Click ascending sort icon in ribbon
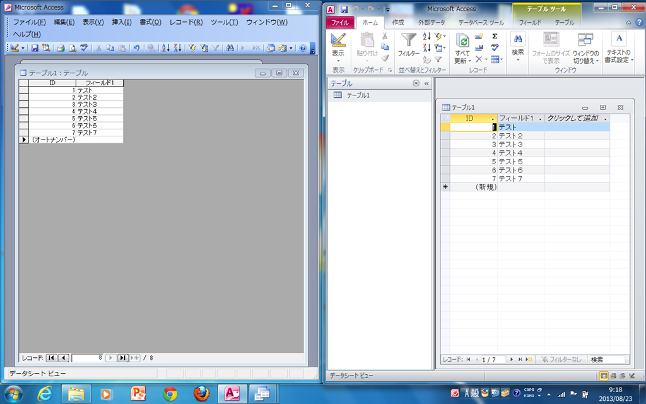Image resolution: width=646 pixels, height=404 pixels. (427, 36)
